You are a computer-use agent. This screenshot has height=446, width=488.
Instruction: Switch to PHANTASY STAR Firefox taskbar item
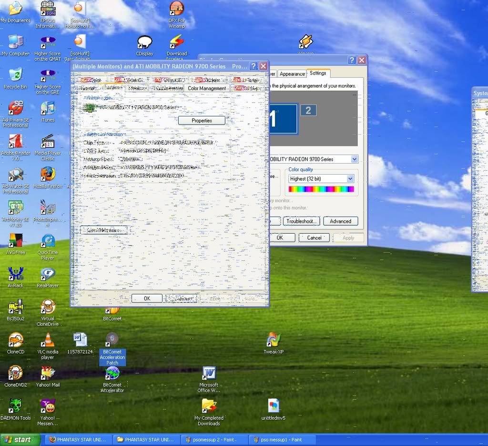[x=78, y=440]
